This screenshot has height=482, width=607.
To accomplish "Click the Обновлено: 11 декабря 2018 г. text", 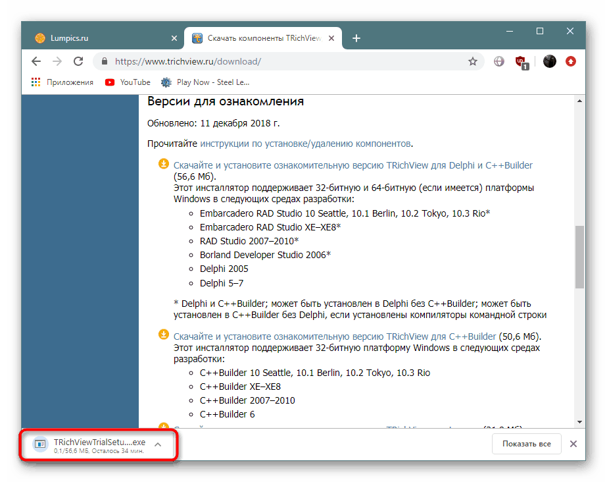I will tap(213, 123).
